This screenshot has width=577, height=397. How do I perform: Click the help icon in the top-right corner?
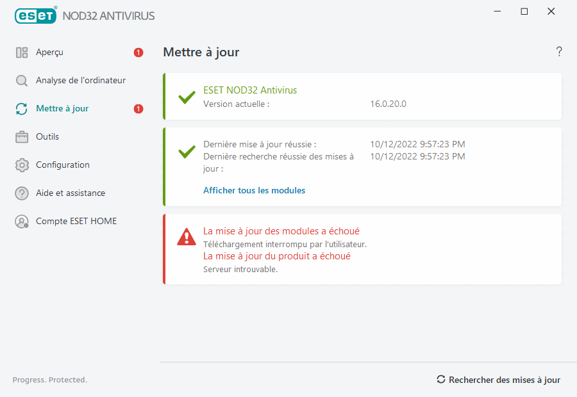(558, 51)
